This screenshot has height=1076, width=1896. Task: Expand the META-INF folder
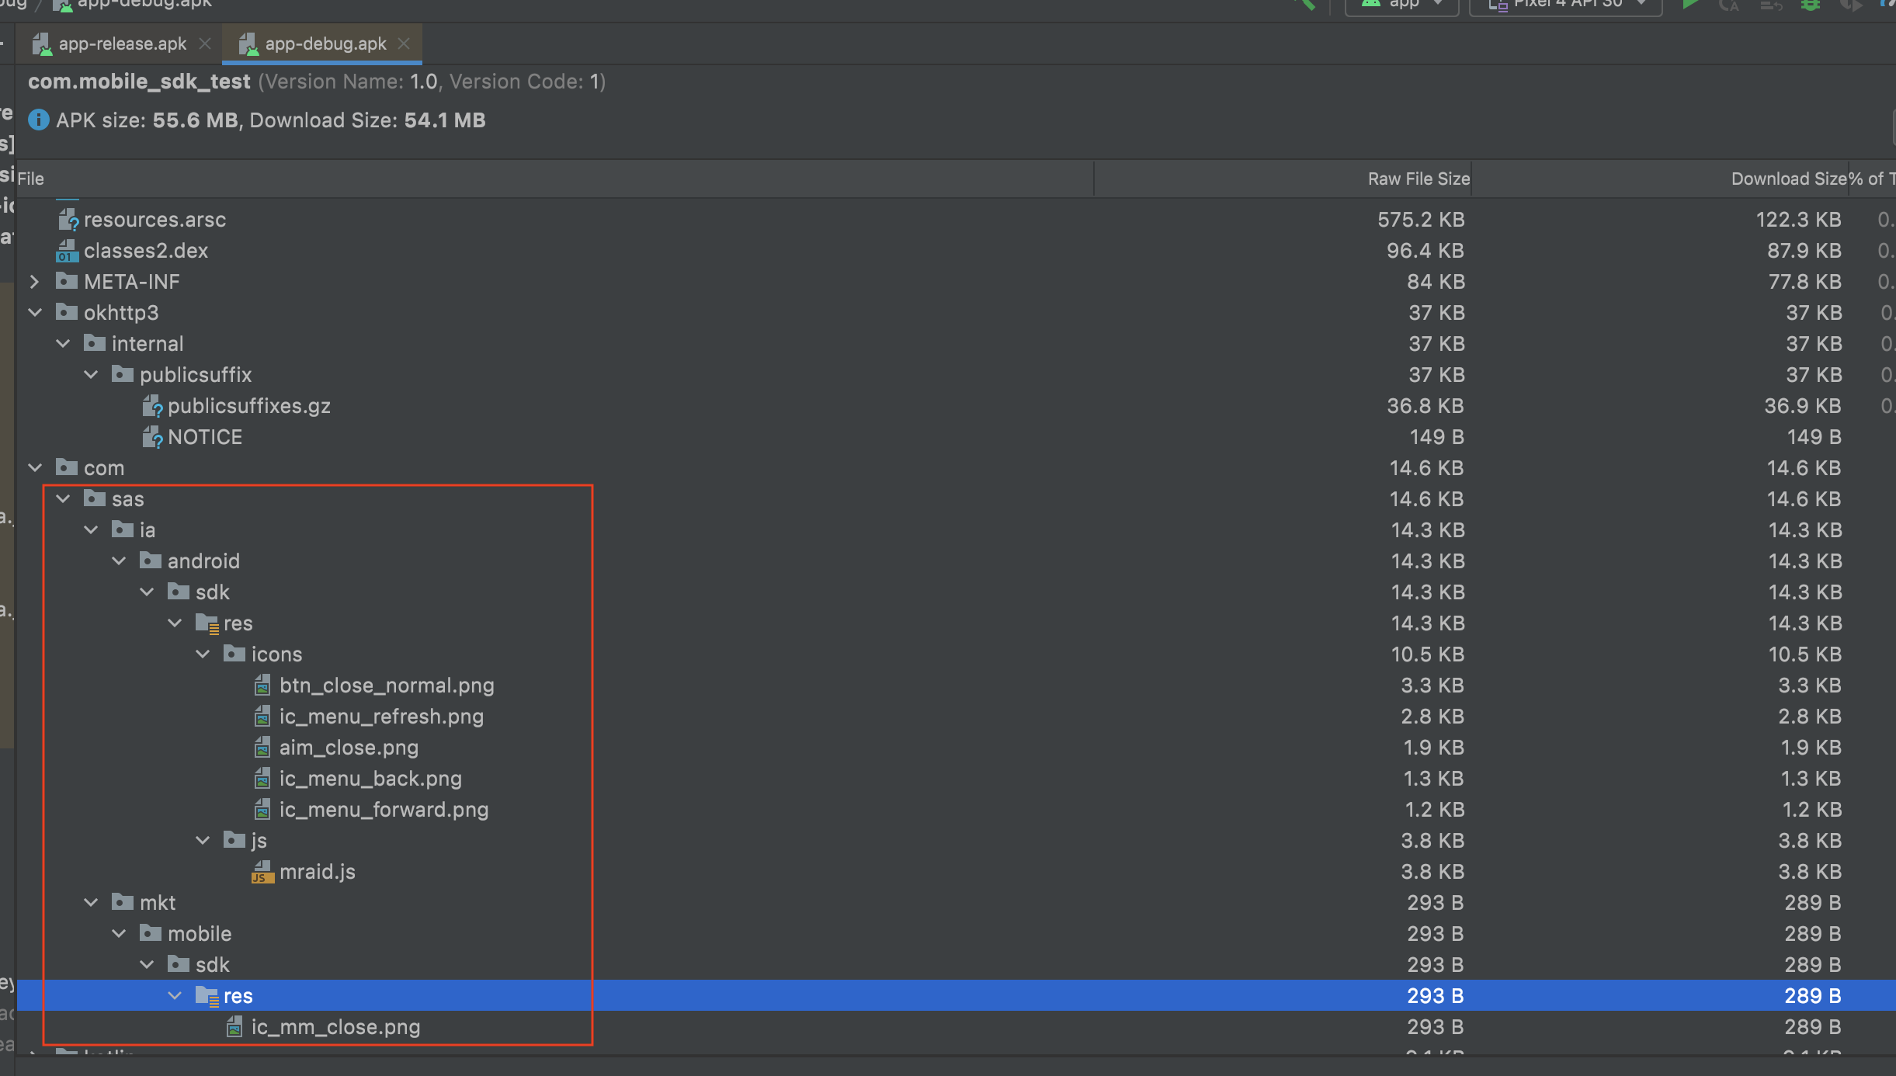34,281
